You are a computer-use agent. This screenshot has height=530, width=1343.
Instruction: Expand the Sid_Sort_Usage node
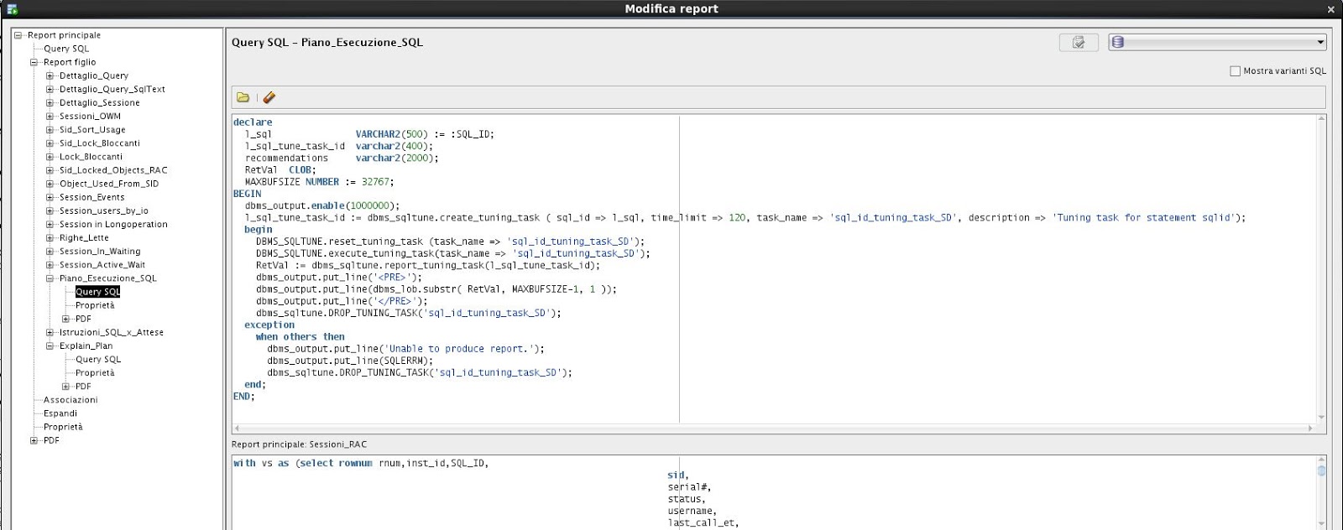(50, 129)
